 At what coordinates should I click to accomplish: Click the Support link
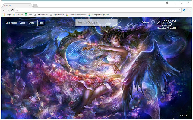(x=184, y=115)
